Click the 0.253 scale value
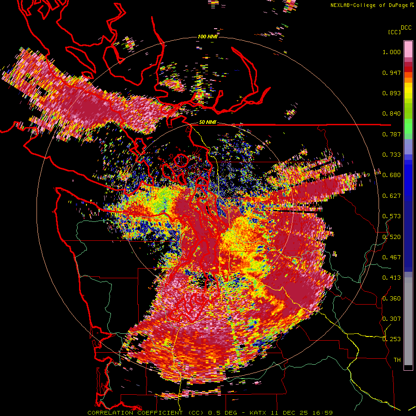 (x=392, y=339)
